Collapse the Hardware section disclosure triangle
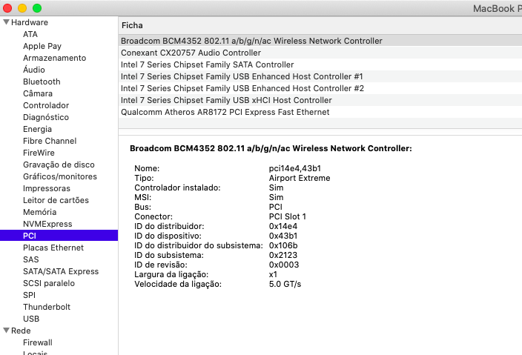This screenshot has width=522, height=355. click(6, 22)
